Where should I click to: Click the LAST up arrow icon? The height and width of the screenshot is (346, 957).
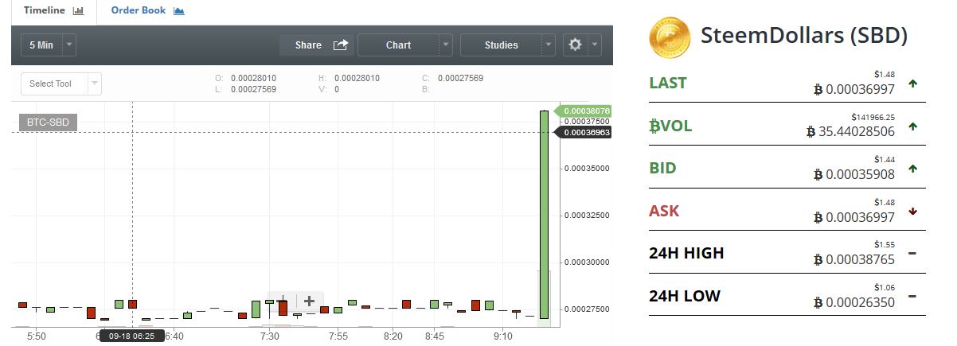pos(912,83)
